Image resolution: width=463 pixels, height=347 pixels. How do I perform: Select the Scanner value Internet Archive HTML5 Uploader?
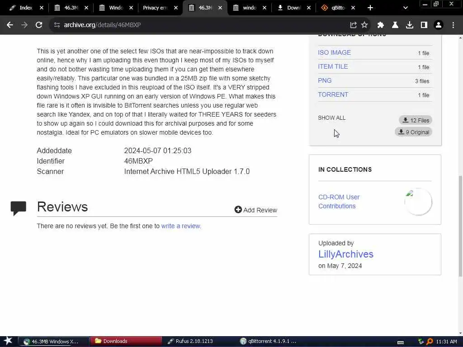[x=187, y=171]
